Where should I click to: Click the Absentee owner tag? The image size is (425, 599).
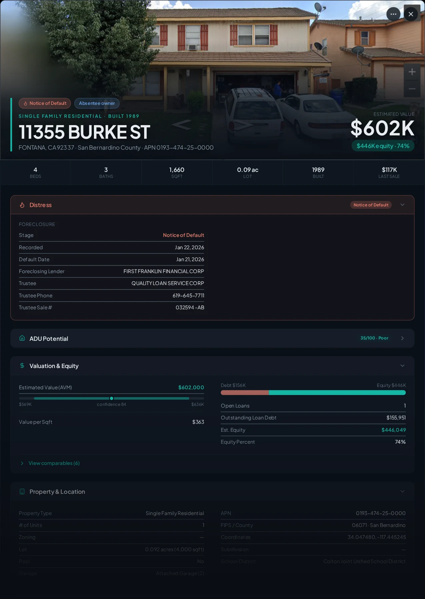coord(97,103)
